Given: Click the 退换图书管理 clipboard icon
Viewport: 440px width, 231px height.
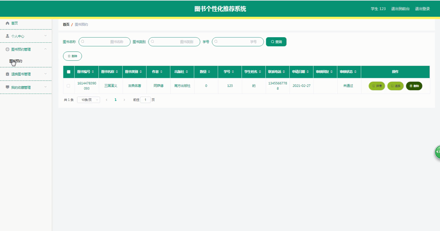Looking at the screenshot, I should coord(8,74).
